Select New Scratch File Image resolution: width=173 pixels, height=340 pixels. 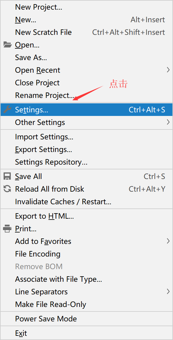[43, 32]
